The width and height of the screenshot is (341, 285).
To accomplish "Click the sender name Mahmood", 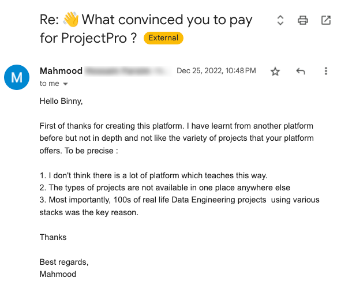I will click(61, 71).
